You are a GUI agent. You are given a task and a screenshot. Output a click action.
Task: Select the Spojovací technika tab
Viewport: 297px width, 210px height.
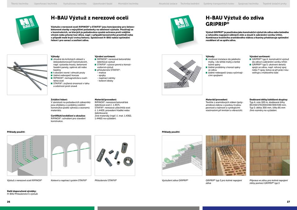click(x=248, y=4)
